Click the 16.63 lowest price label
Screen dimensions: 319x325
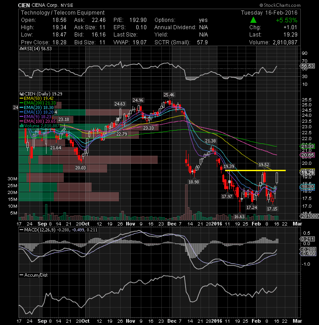(x=240, y=217)
